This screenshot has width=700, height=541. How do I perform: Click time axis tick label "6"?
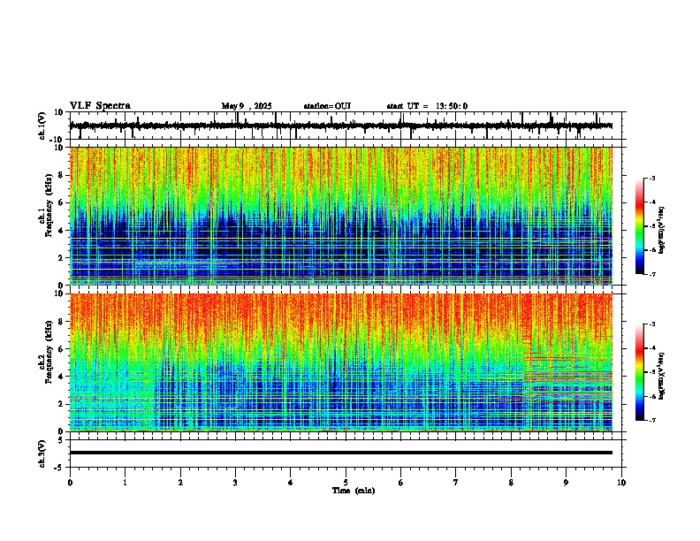[401, 483]
